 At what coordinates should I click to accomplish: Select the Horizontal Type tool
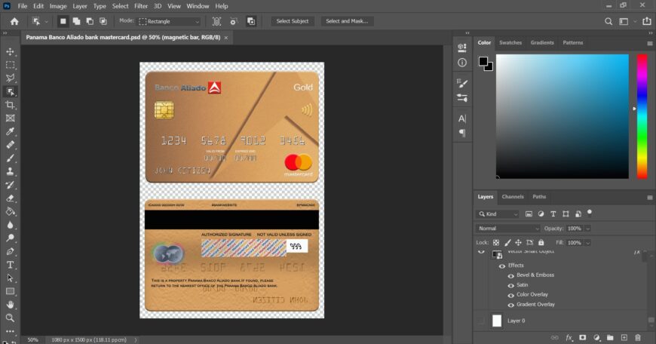tap(10, 265)
